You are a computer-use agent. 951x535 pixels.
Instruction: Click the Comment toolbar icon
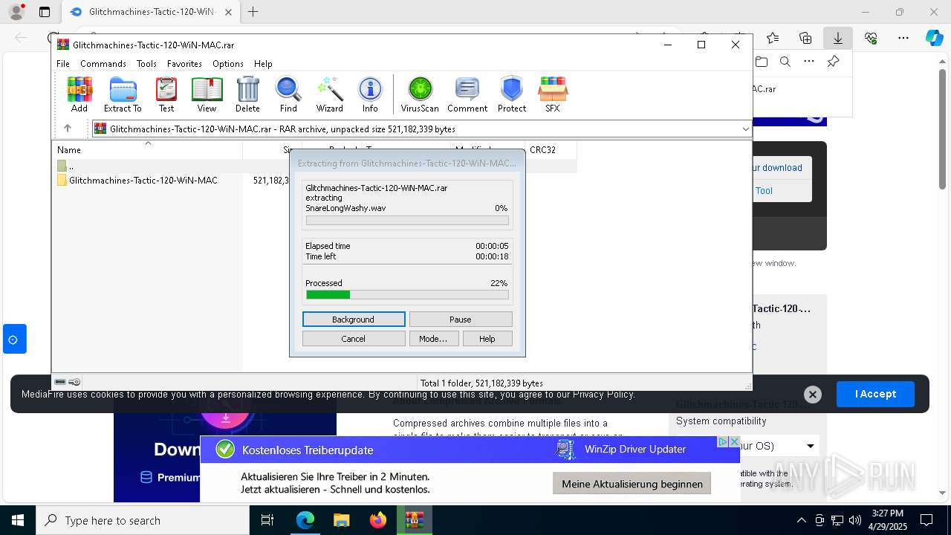[x=467, y=94]
